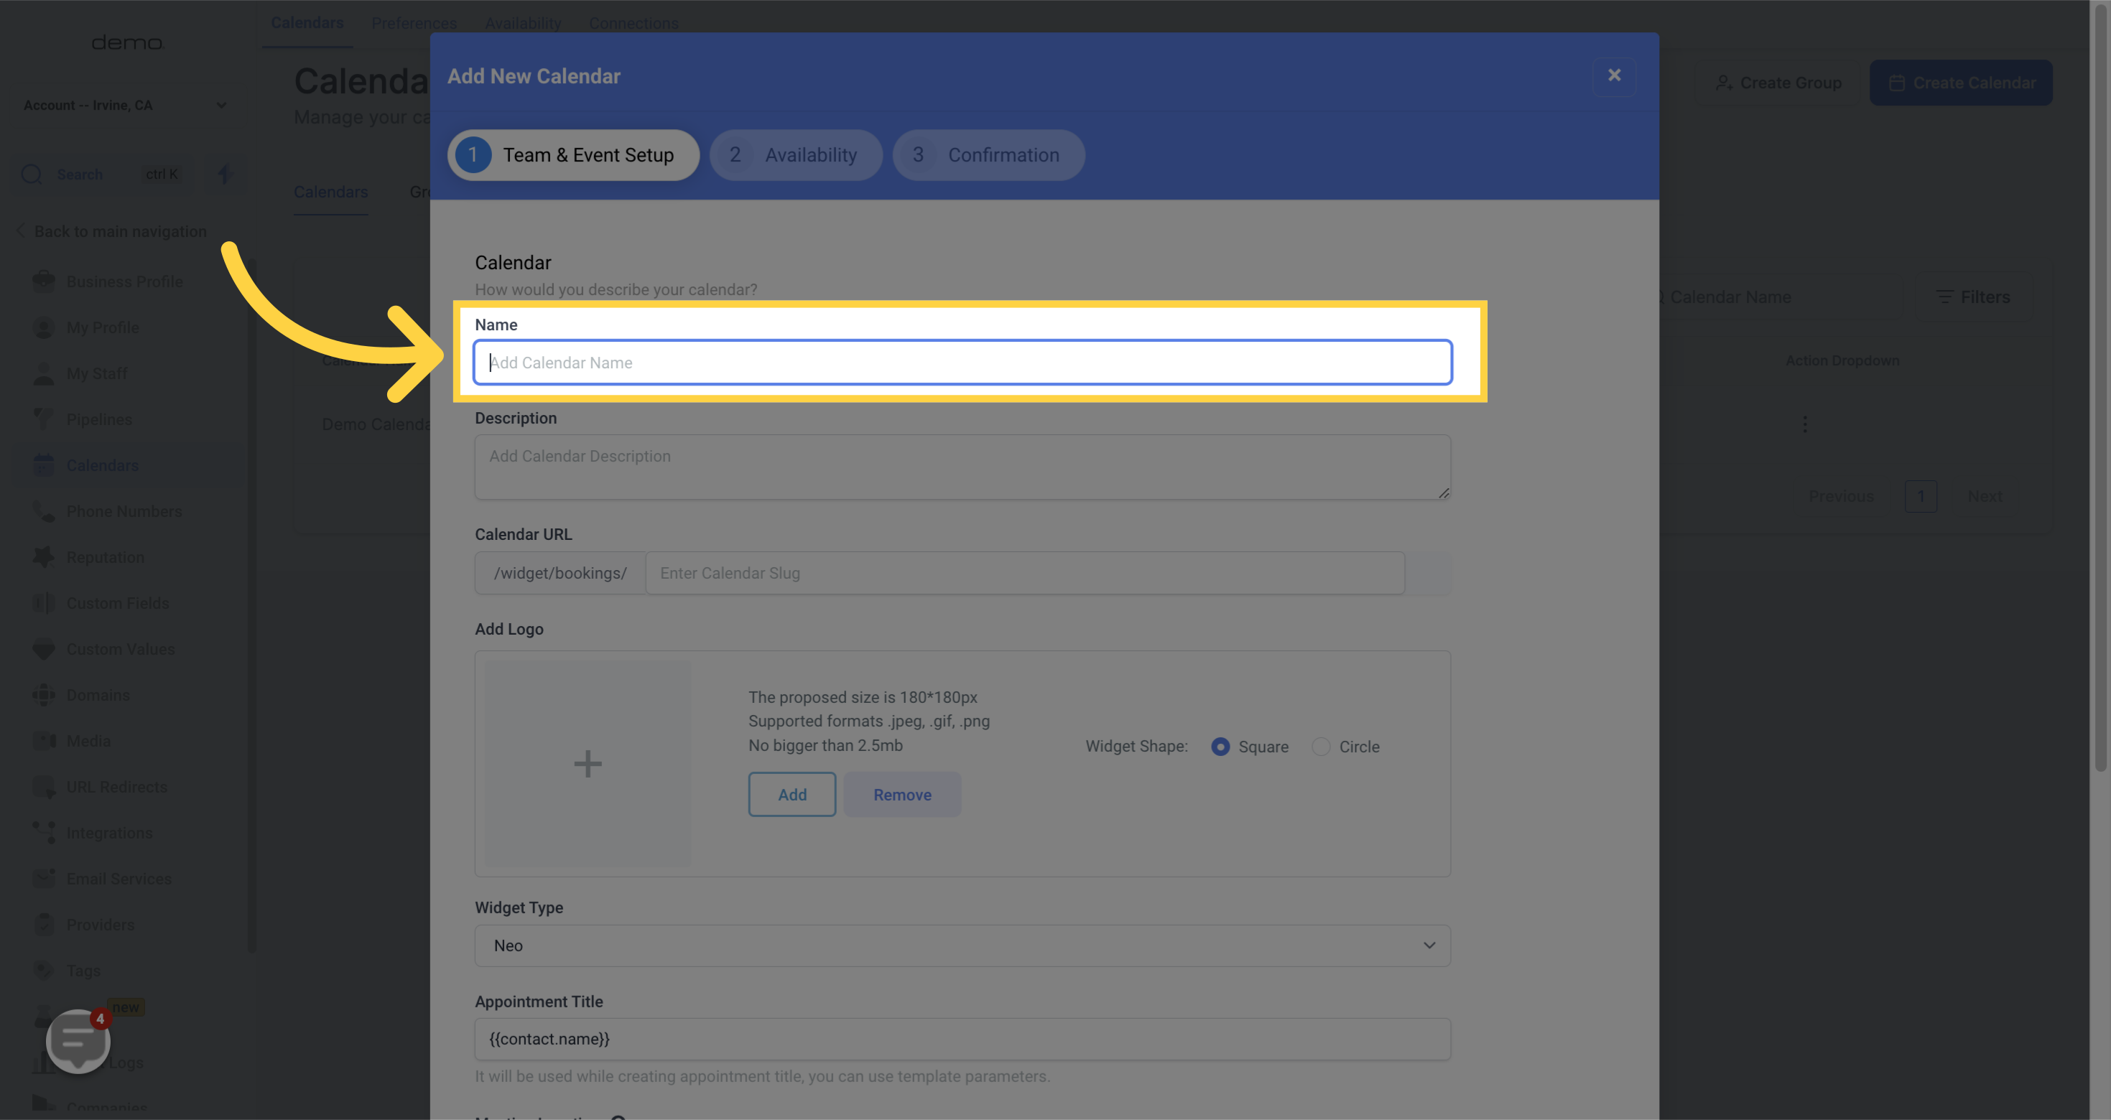Click the lightning bolt quick action icon
The image size is (2111, 1120).
pyautogui.click(x=226, y=174)
